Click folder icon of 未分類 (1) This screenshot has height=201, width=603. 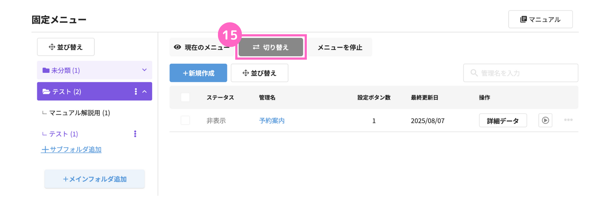(x=46, y=70)
